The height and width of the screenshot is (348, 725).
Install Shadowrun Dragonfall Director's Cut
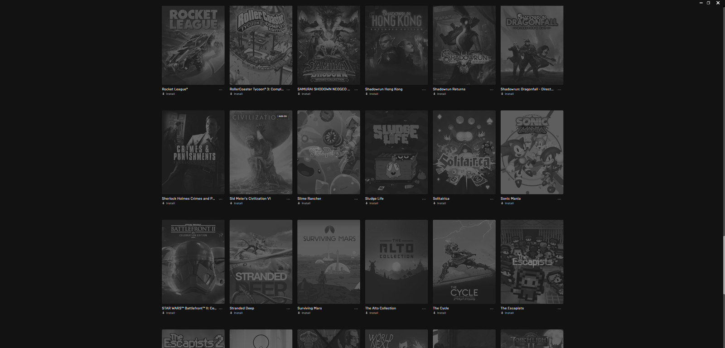(x=507, y=94)
